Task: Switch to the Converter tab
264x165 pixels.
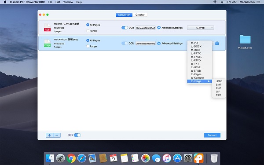Action: [124, 15]
